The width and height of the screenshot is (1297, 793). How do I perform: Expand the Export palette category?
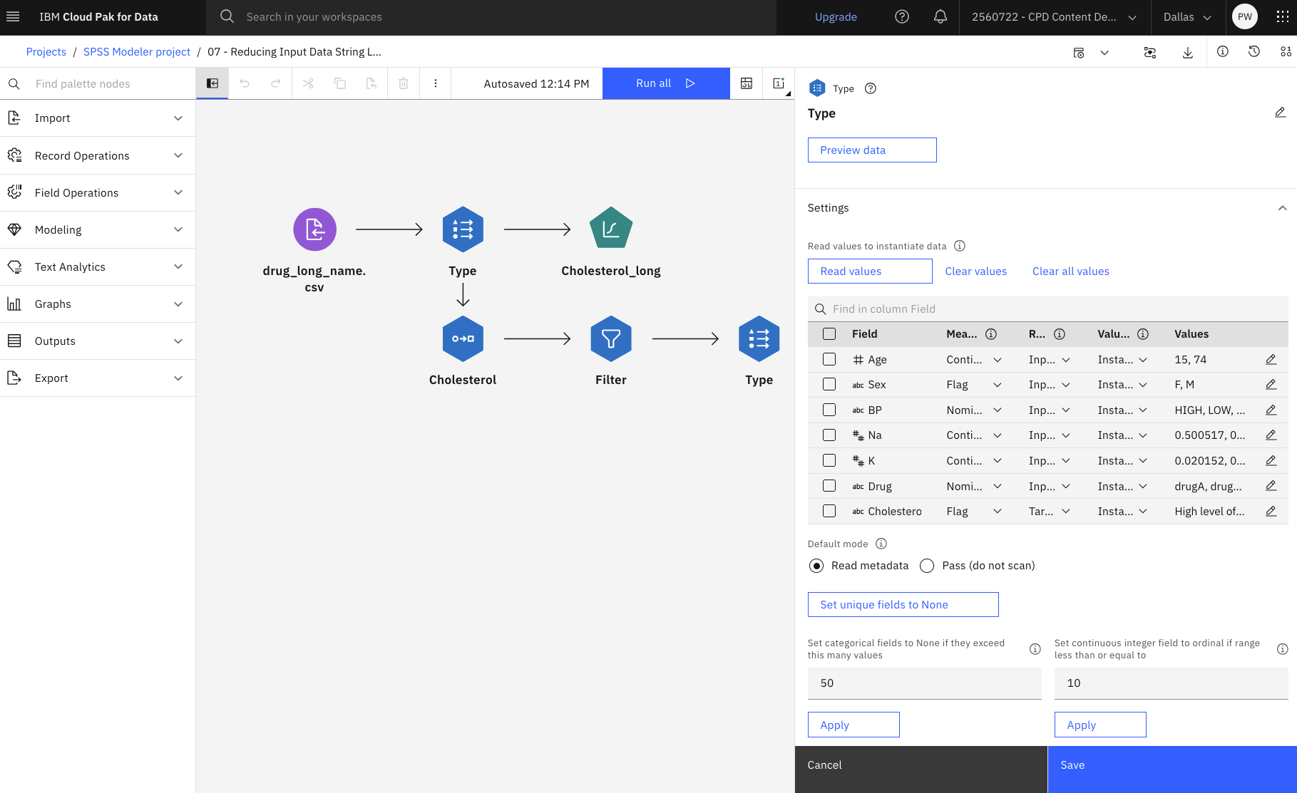tap(98, 378)
